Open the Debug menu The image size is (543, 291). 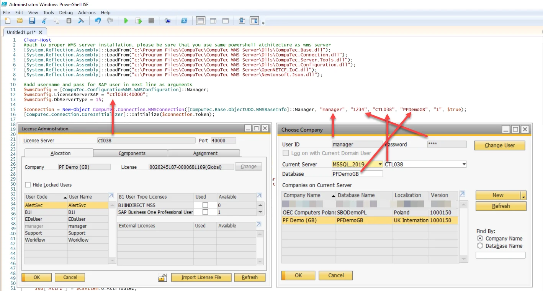[66, 13]
